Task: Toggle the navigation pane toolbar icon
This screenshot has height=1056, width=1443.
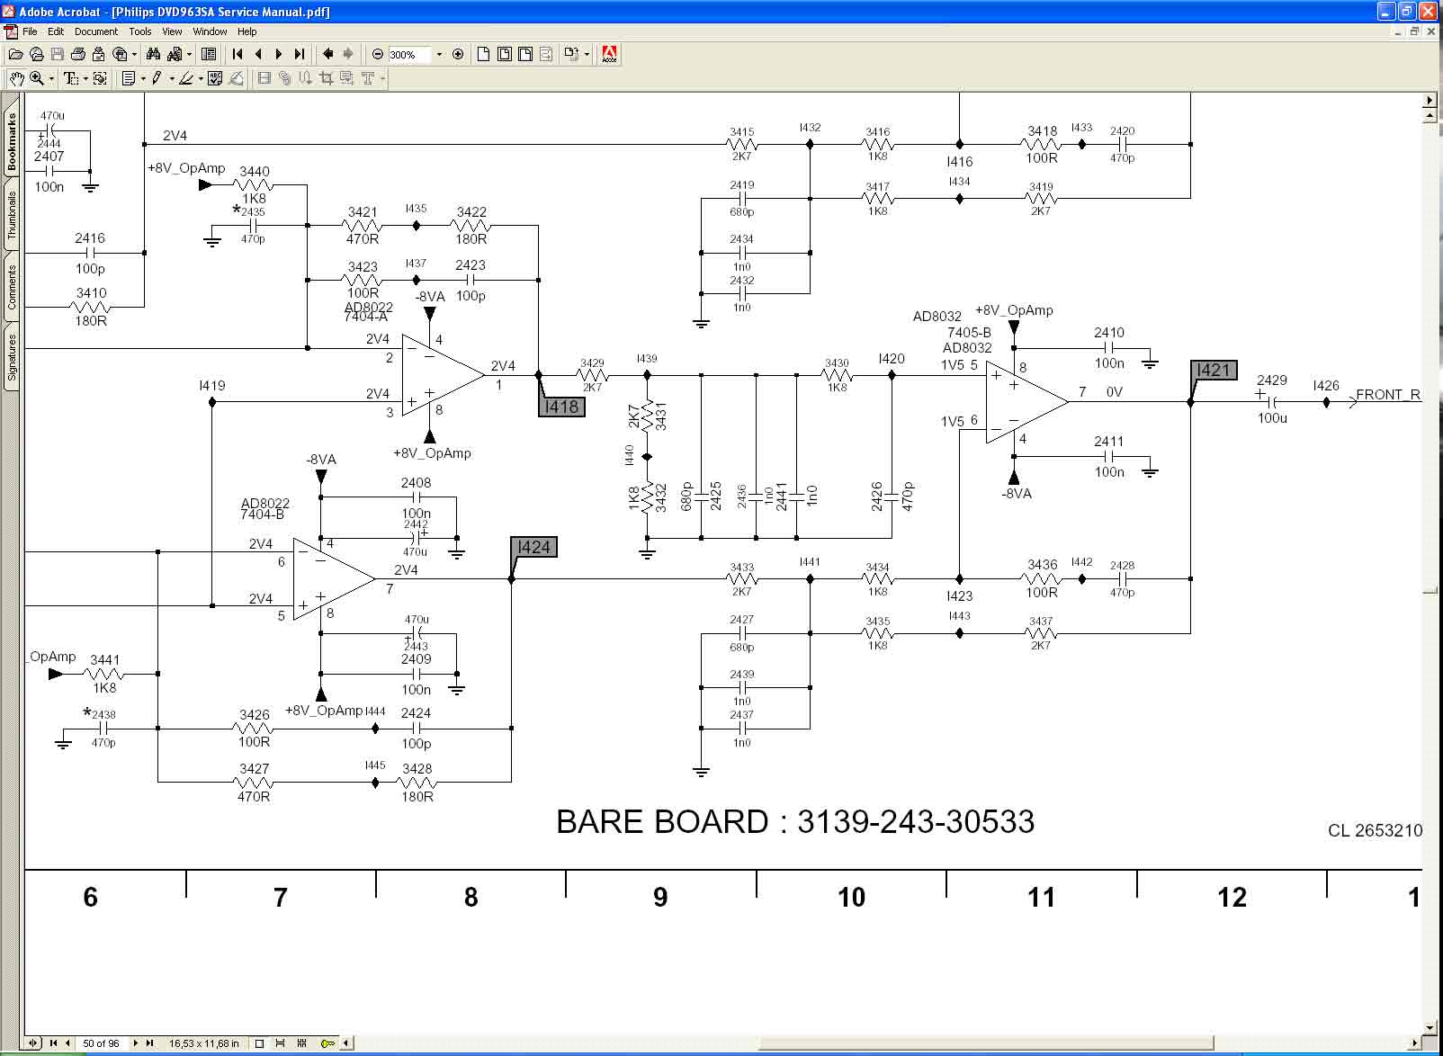Action: pyautogui.click(x=209, y=54)
